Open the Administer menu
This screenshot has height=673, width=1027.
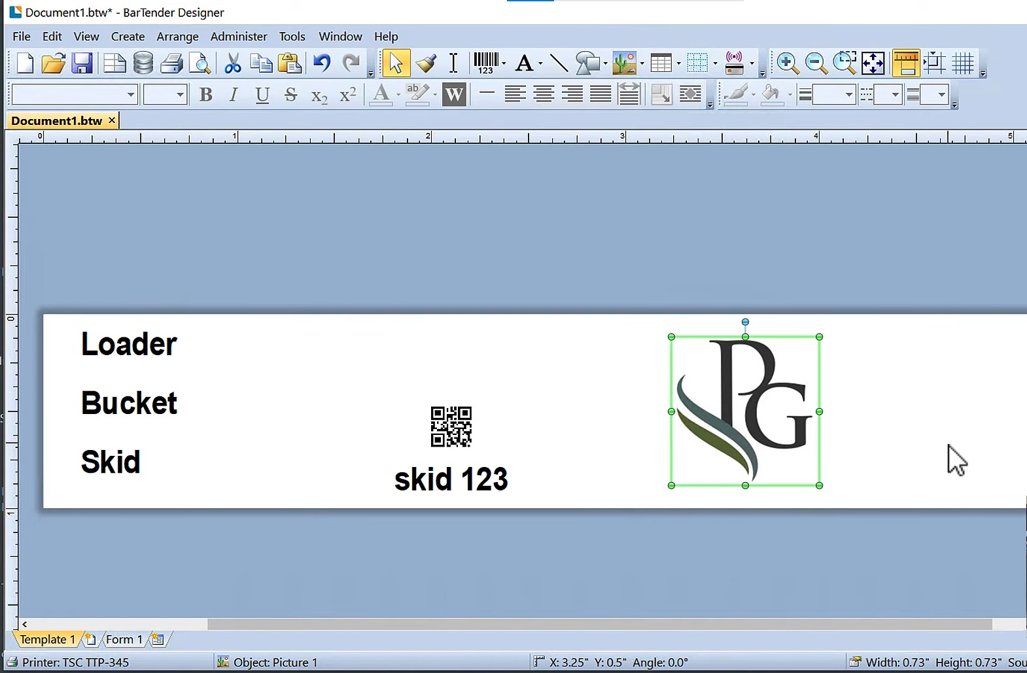click(239, 37)
